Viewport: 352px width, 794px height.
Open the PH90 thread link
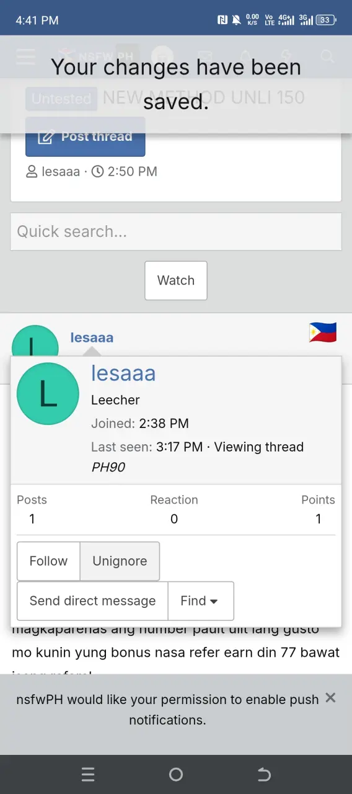pos(108,467)
